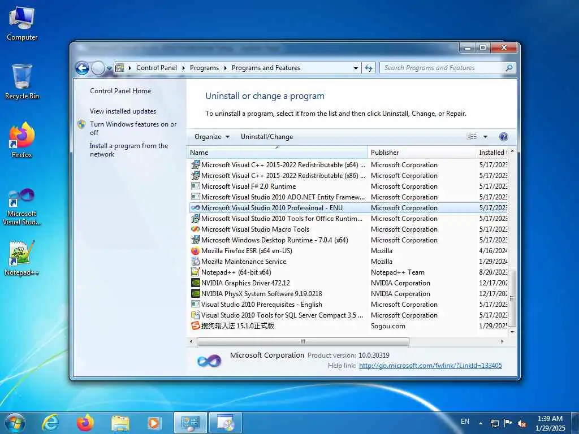The image size is (579, 434).
Task: Select the Firefox desktop shortcut
Action: click(x=22, y=140)
